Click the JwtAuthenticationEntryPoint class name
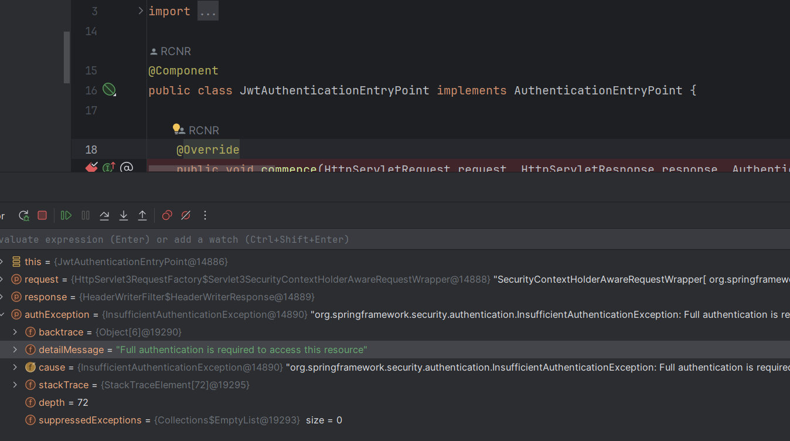 point(335,90)
